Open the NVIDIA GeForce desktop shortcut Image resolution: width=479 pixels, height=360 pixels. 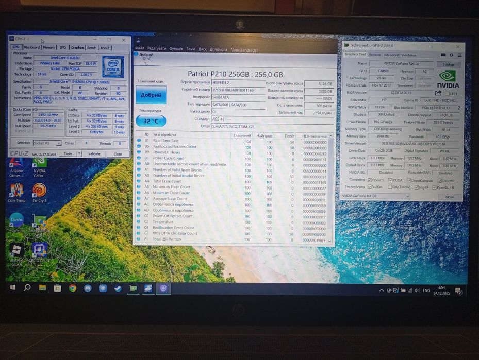pos(39,167)
